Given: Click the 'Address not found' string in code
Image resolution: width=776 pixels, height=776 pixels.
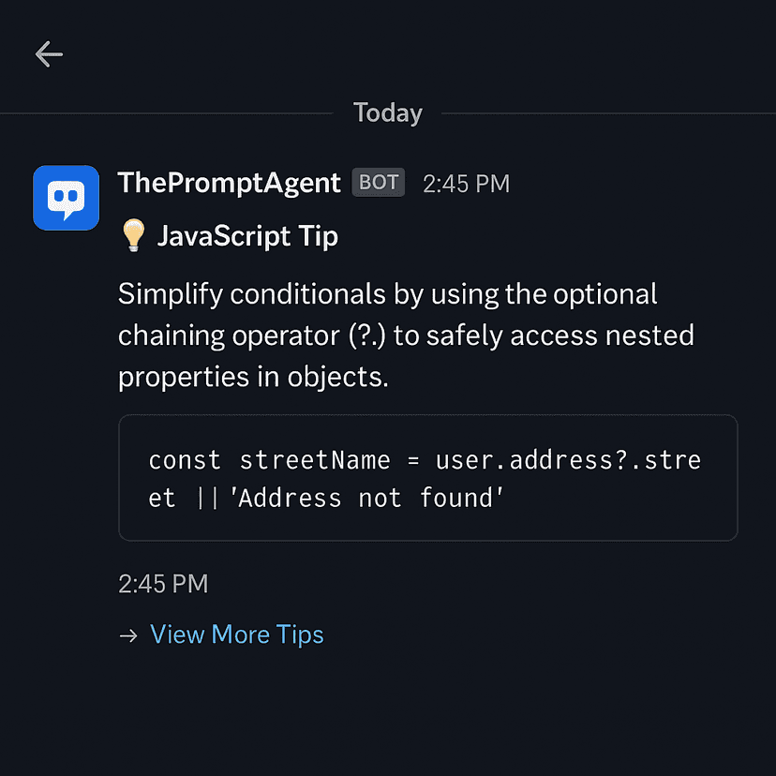Looking at the screenshot, I should coord(366,498).
